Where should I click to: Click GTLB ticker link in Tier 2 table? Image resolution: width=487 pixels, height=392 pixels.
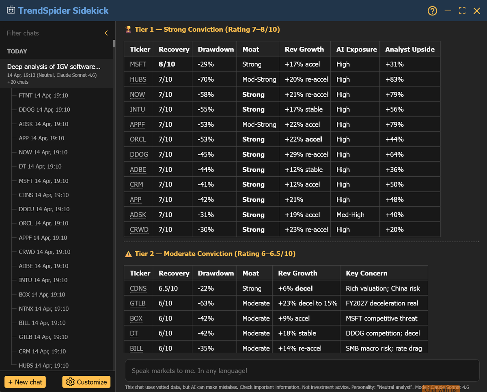tap(138, 303)
